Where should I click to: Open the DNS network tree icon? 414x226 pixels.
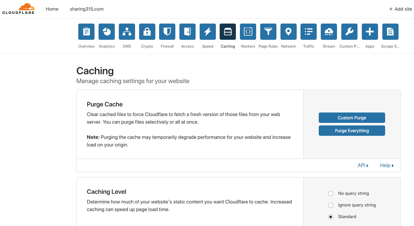point(127,32)
